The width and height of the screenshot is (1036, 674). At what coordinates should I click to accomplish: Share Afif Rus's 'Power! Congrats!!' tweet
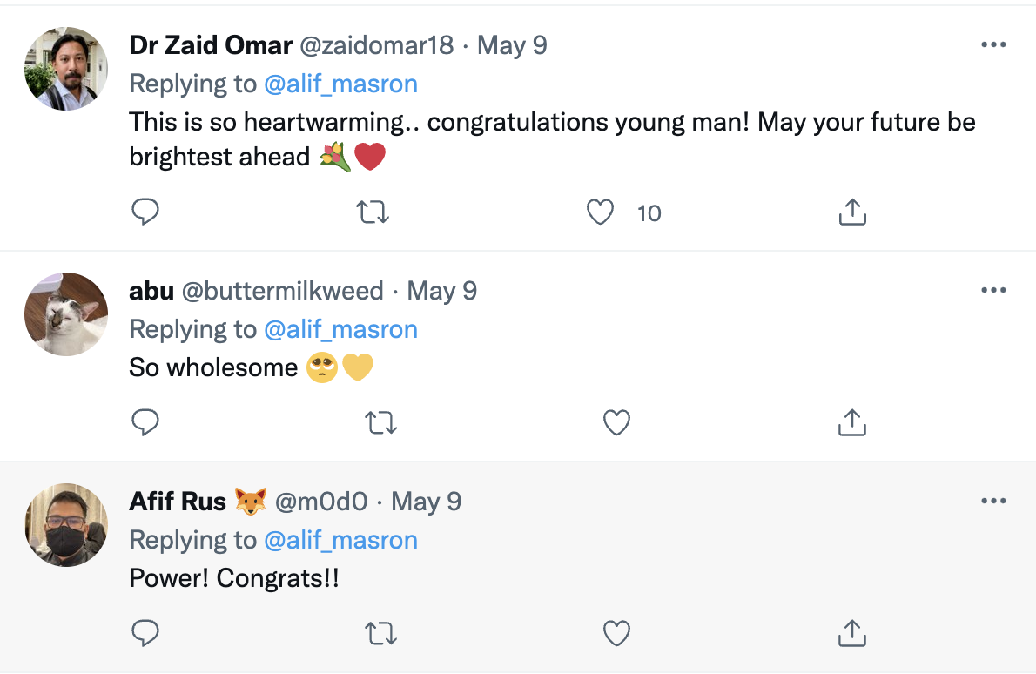851,633
